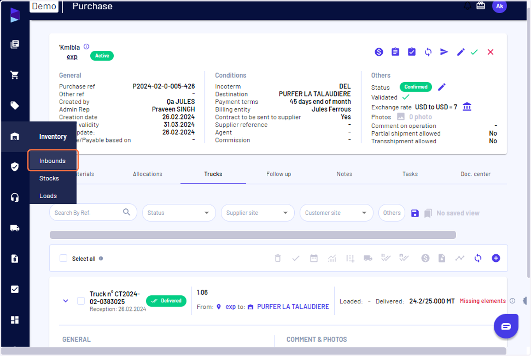The height and width of the screenshot is (356, 531).
Task: Click the truck icon in trucks toolbar
Action: [x=368, y=258]
